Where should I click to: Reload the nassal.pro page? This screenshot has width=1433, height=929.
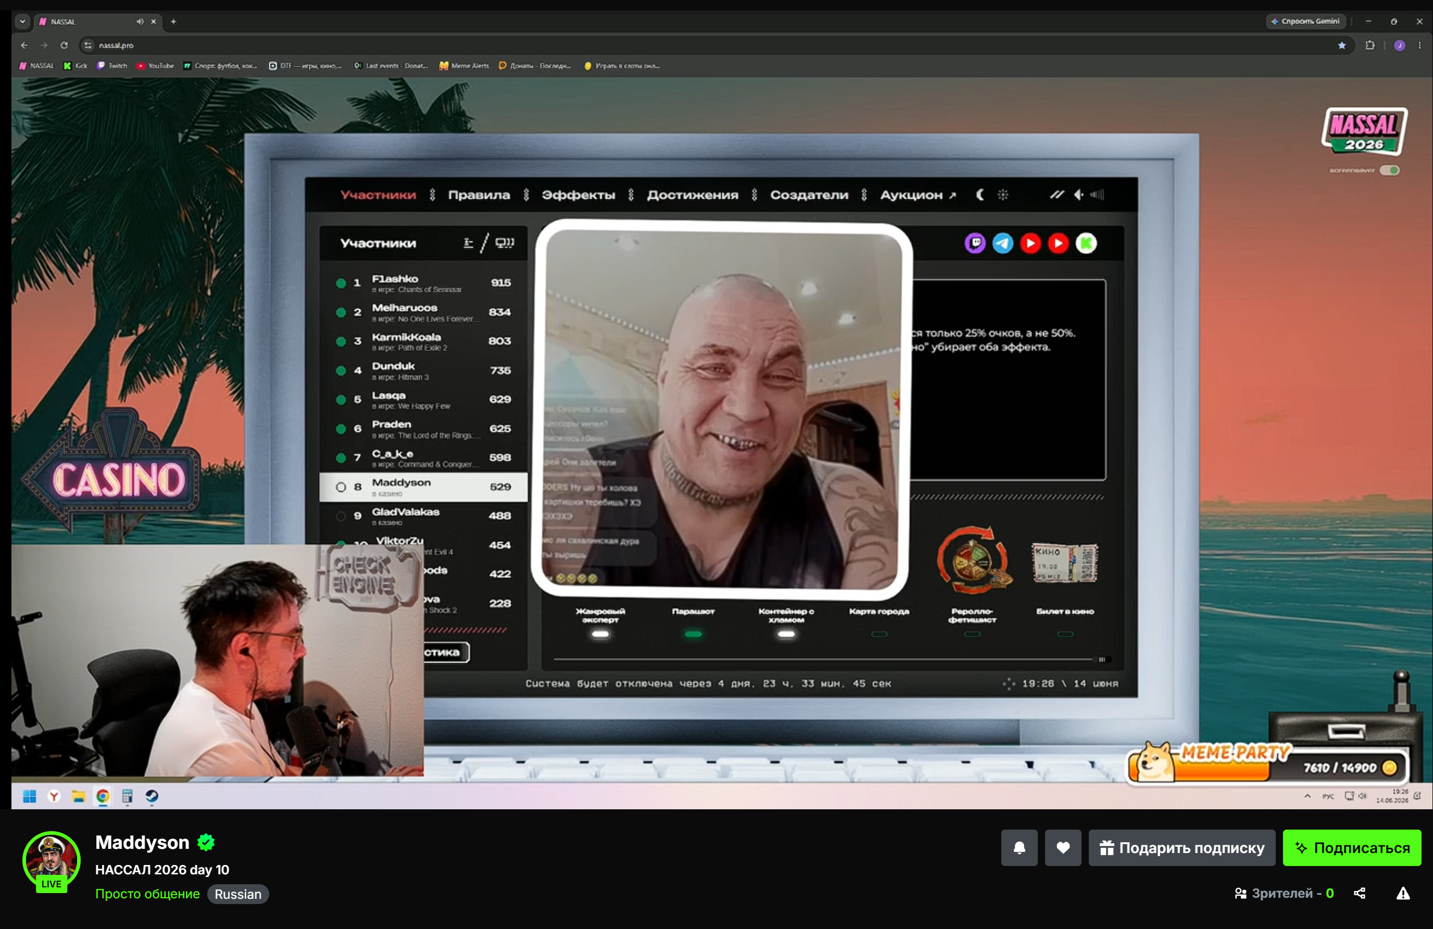click(64, 45)
